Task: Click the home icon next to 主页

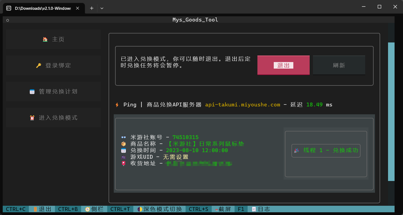Action: [45, 39]
